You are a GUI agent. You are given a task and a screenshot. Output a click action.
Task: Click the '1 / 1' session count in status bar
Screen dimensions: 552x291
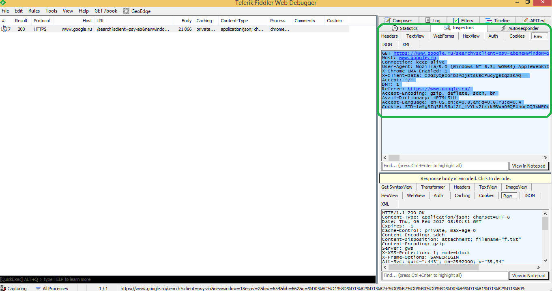click(104, 289)
